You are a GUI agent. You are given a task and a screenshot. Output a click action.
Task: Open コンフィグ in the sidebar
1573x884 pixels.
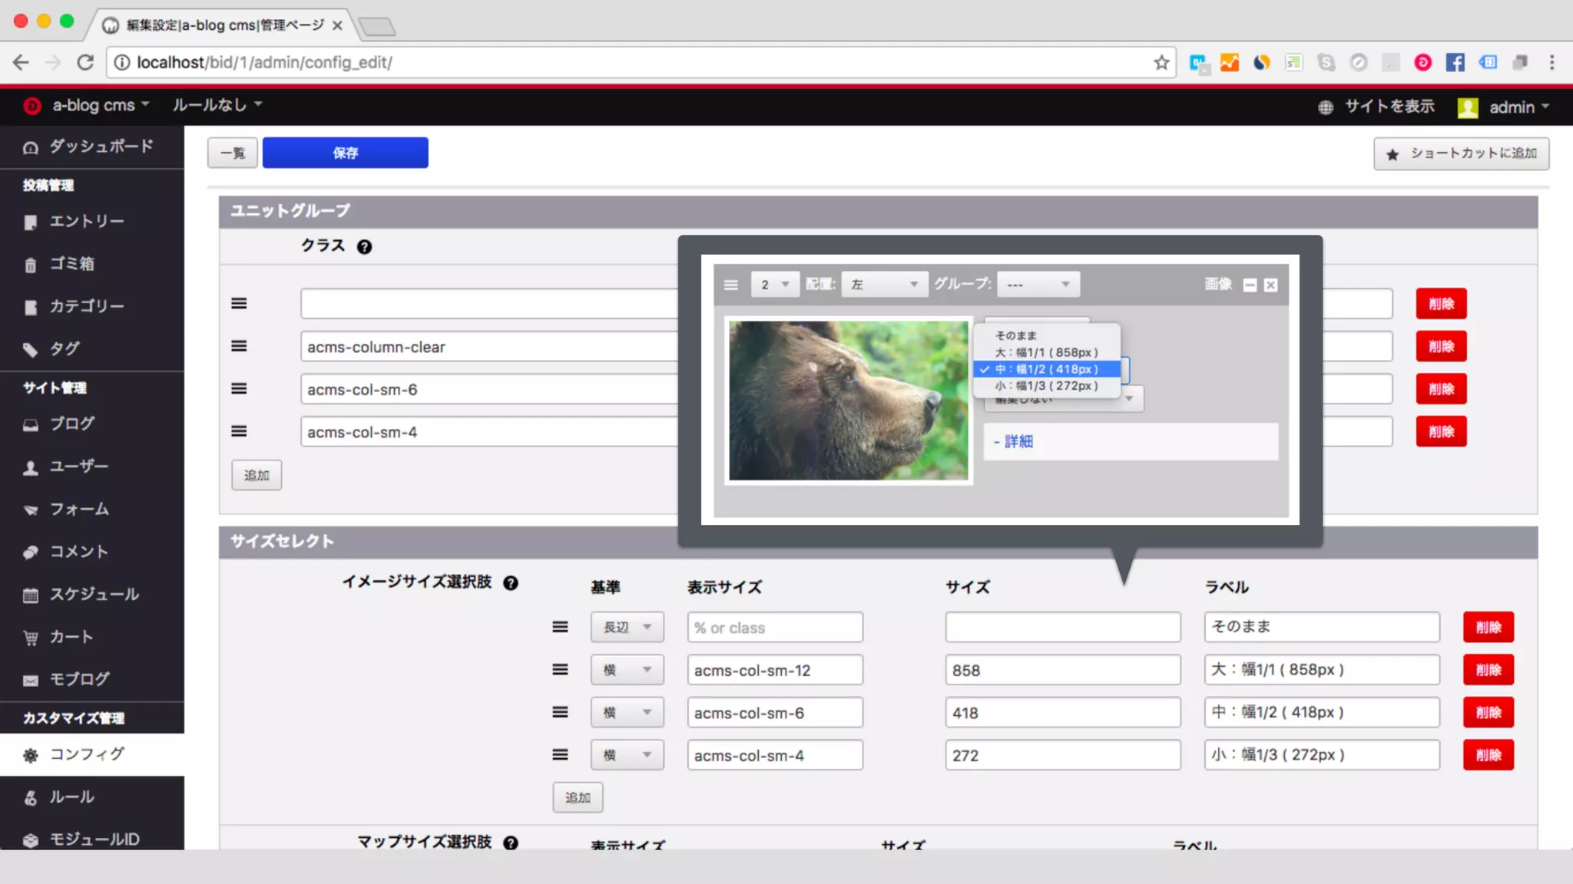tap(87, 754)
